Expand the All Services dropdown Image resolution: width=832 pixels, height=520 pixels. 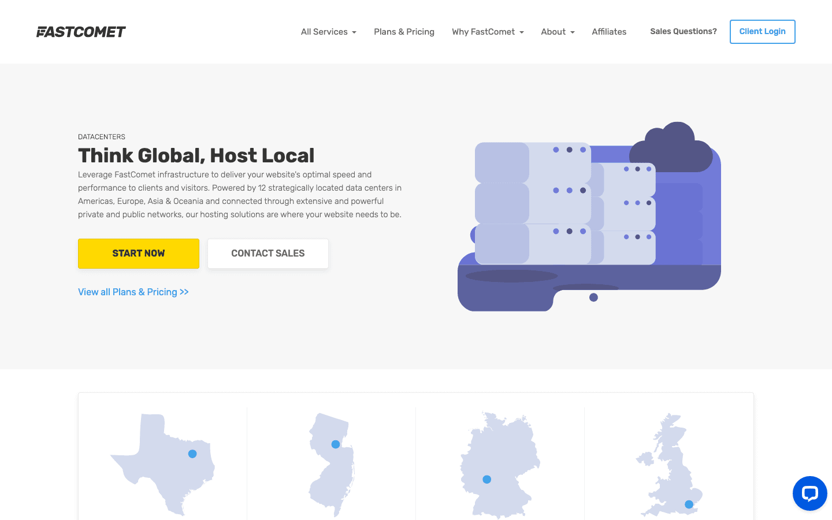pyautogui.click(x=328, y=32)
